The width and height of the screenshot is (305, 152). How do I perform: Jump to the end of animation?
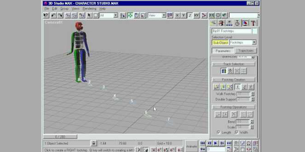point(229,143)
